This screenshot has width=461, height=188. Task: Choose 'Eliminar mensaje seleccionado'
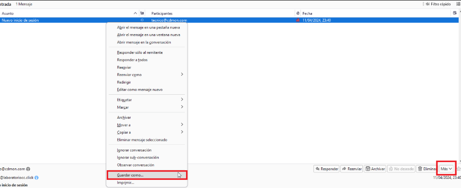147,140
